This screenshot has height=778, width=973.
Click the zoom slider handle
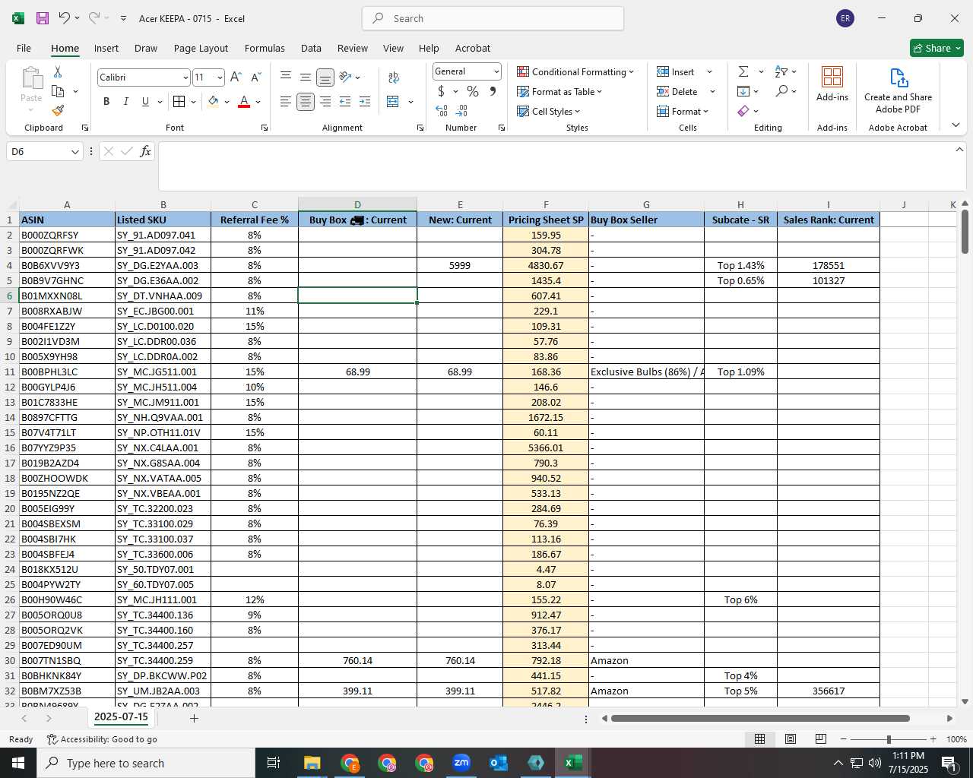click(x=889, y=739)
